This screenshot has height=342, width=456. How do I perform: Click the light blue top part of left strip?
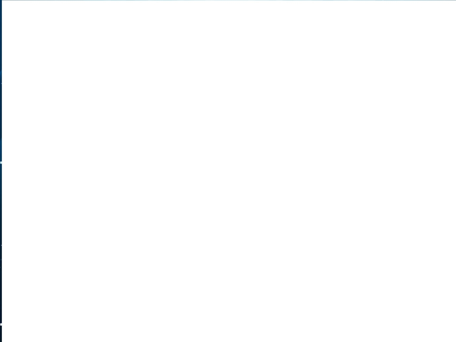tap(1, 44)
